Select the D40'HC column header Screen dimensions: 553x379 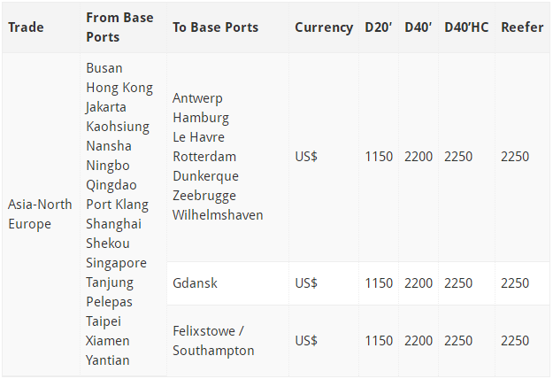tap(466, 27)
